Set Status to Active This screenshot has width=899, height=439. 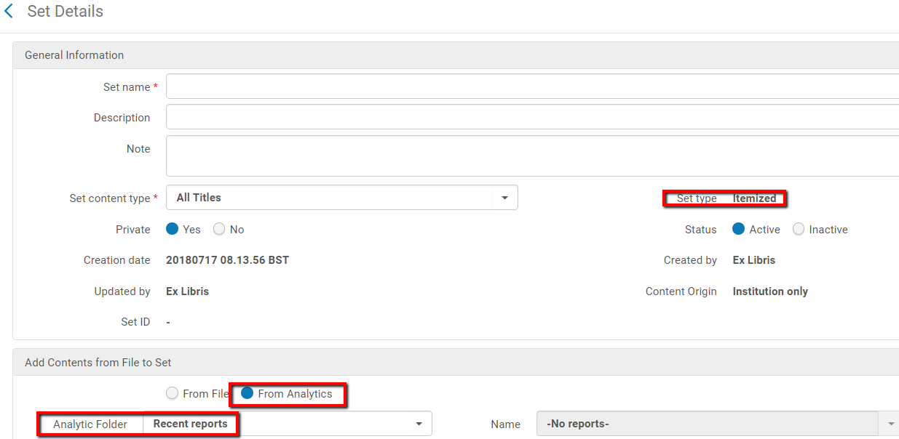pos(739,229)
